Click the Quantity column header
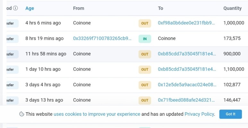The image size is (248, 128). coord(232,8)
